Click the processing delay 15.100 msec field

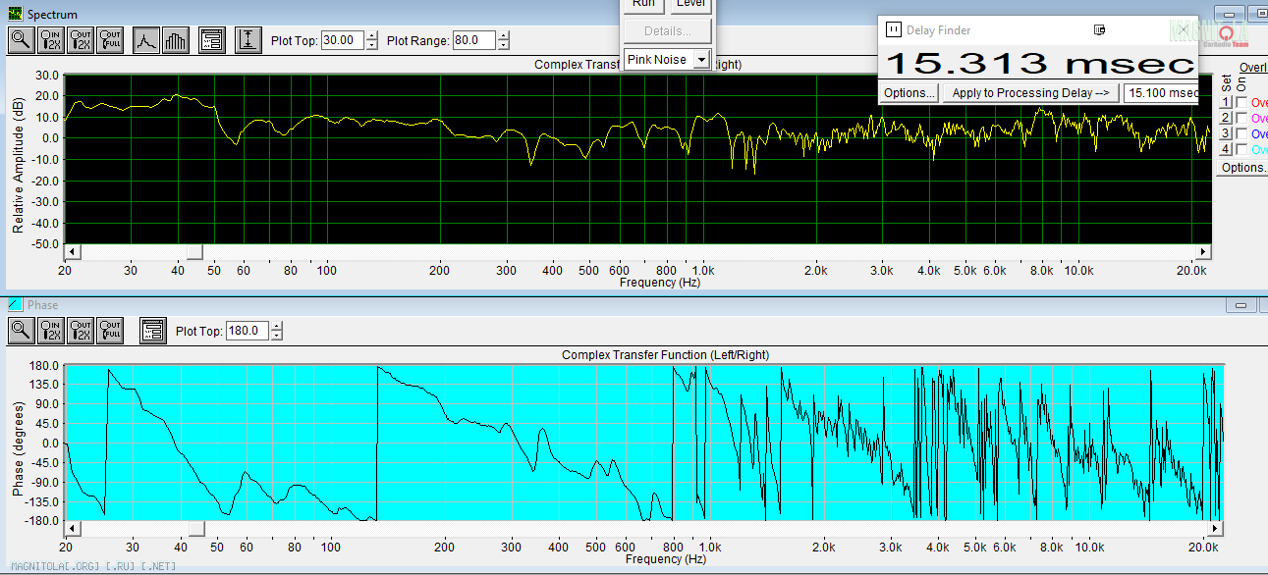pos(1161,93)
